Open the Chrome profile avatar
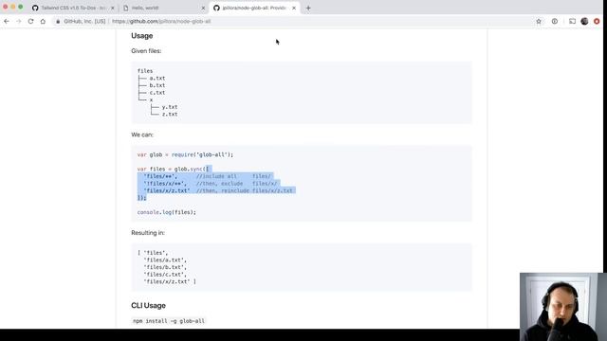Screen dimensions: 607x341 584,21
